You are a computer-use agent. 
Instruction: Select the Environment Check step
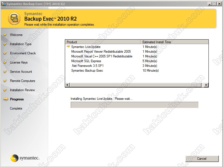coord(23,53)
